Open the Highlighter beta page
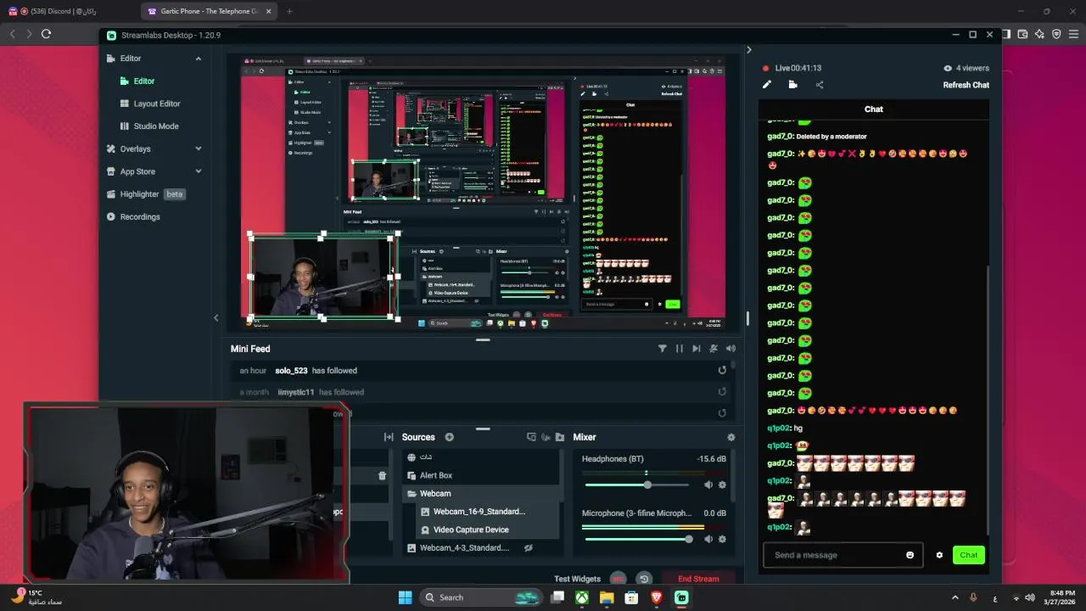 [x=144, y=194]
